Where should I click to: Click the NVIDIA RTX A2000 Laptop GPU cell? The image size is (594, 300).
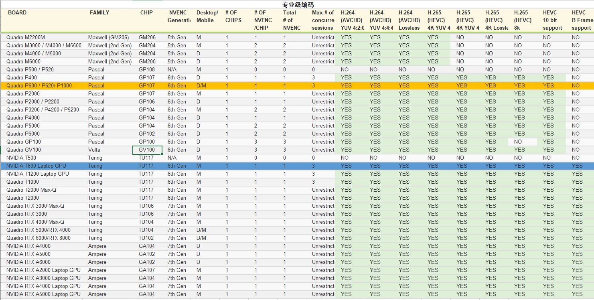(41, 270)
